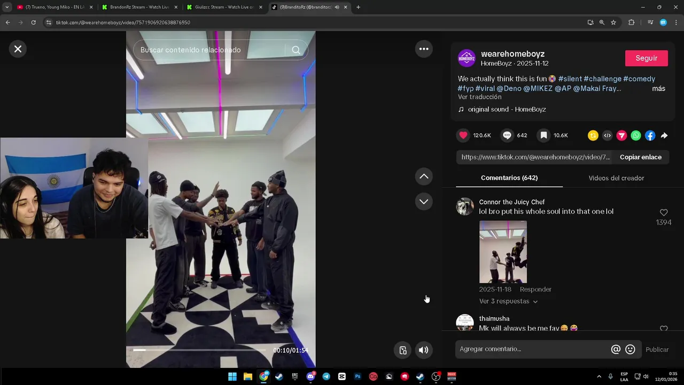This screenshot has width=684, height=385.
Task: Open Photoshop from taskbar
Action: pos(357,376)
